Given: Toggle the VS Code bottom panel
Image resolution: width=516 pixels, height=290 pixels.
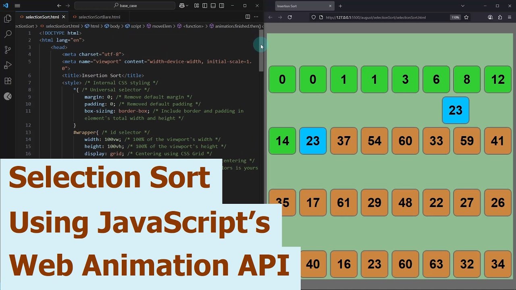Looking at the screenshot, I should 213,6.
